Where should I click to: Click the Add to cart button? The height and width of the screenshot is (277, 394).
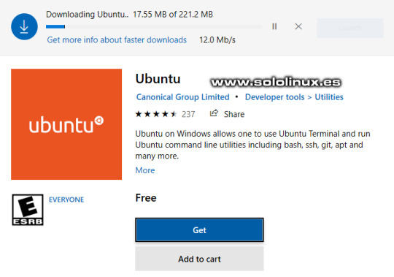[199, 259]
